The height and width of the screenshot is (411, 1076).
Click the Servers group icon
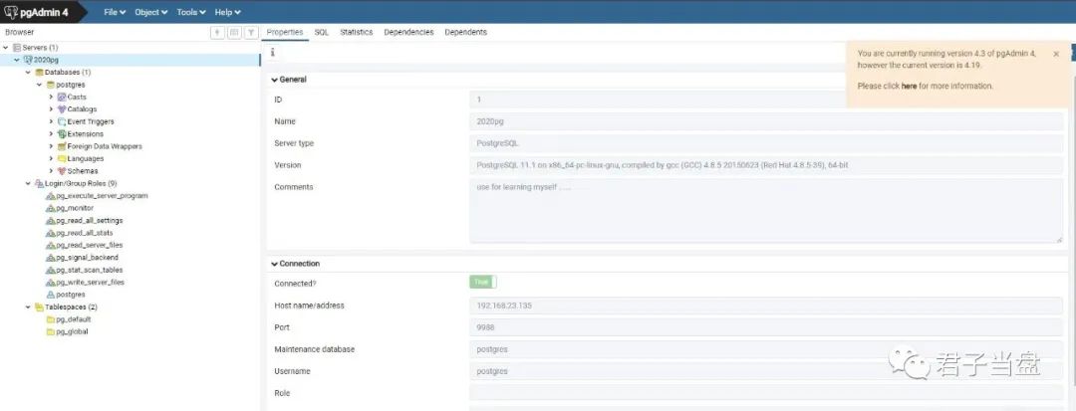17,48
